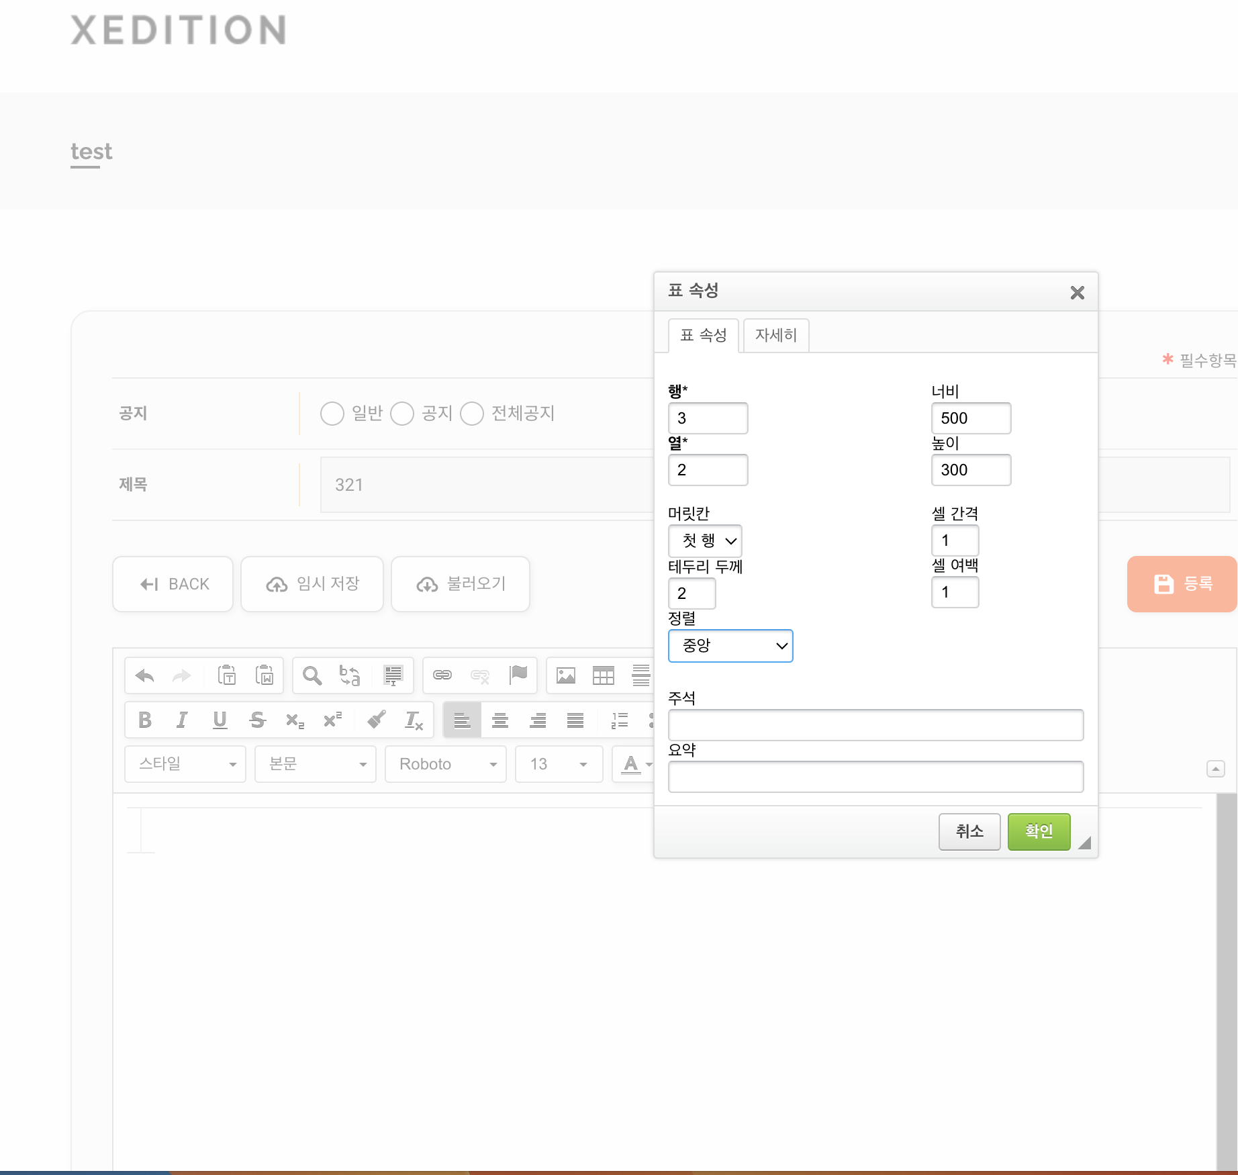This screenshot has width=1238, height=1175.
Task: Click Paste as plain text icon
Action: 227,675
